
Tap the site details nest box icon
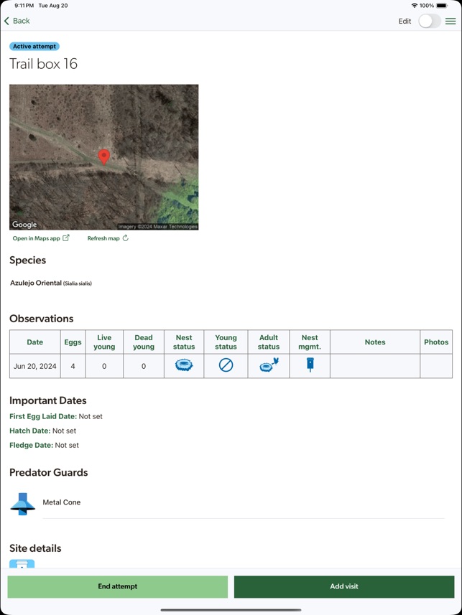pos(22,564)
